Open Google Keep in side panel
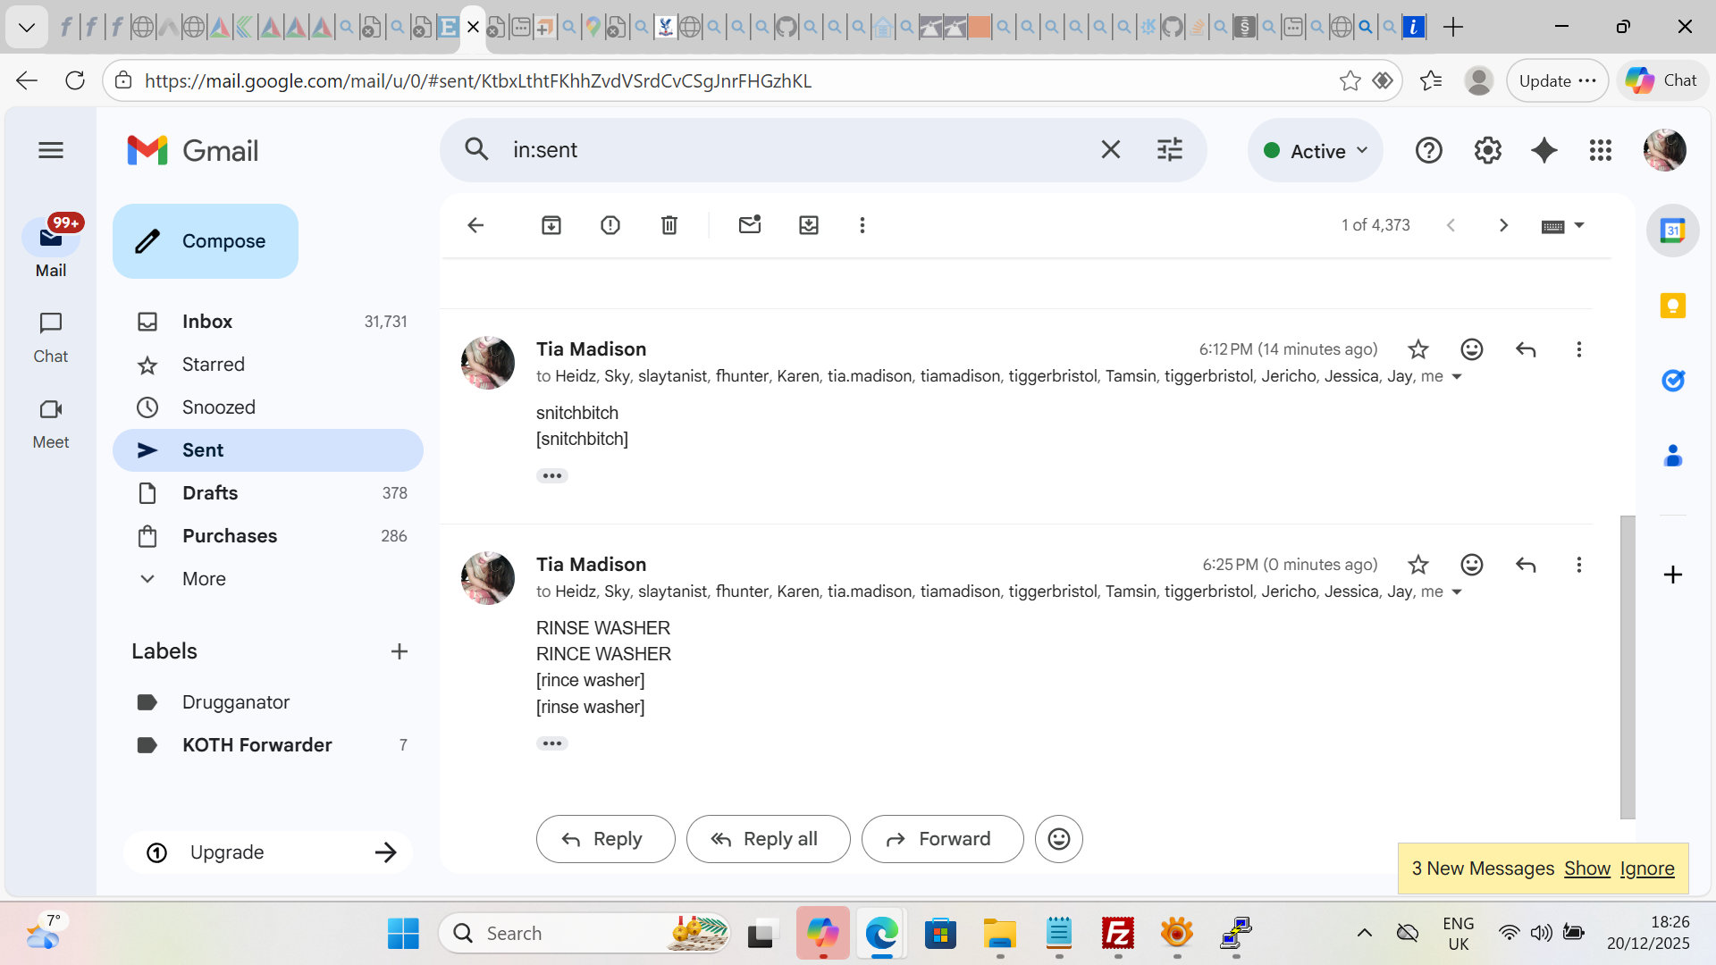The image size is (1716, 965). [x=1672, y=306]
